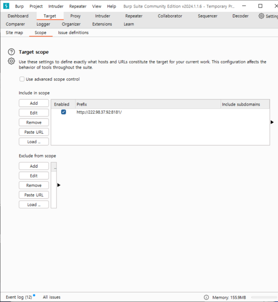Click Edit under Exclude from scope

tap(34, 176)
